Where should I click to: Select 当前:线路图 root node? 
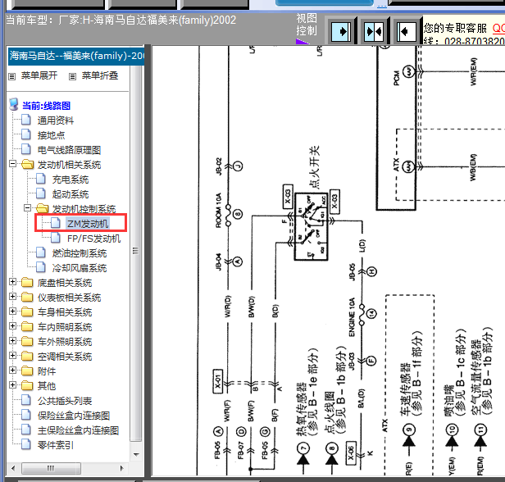point(46,106)
